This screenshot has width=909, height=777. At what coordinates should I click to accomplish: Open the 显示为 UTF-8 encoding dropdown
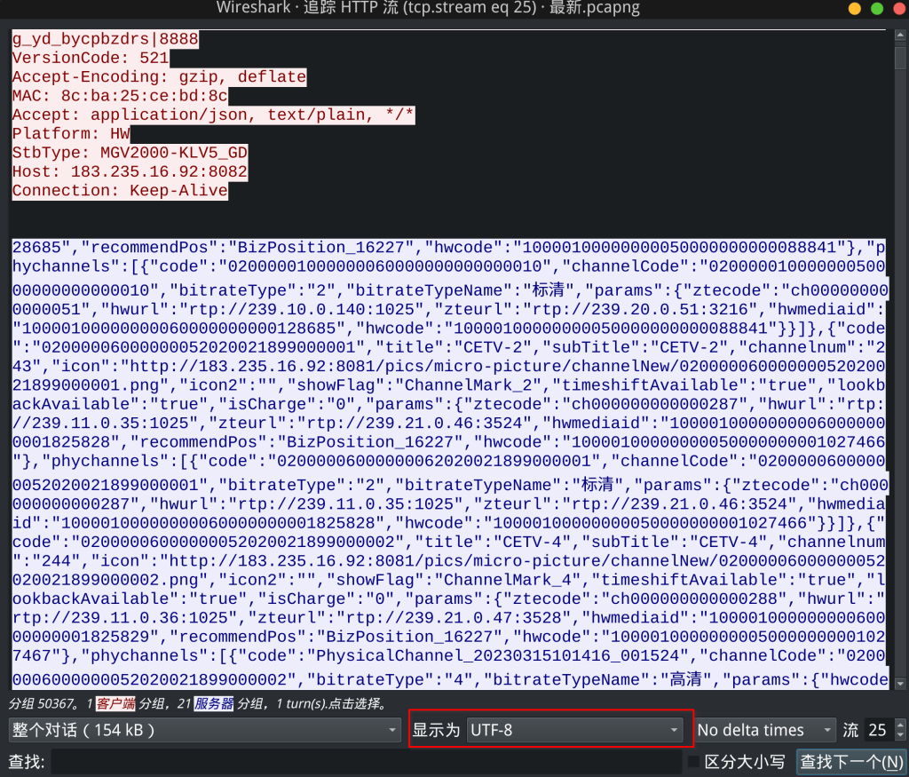coord(574,729)
